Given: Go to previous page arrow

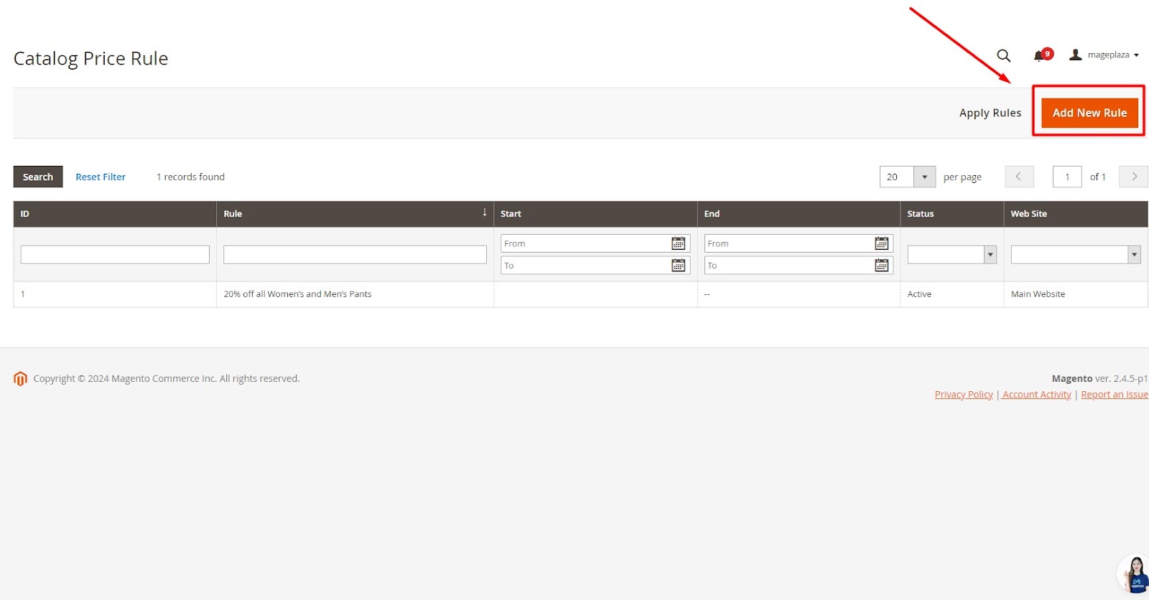Looking at the screenshot, I should coord(1019,177).
